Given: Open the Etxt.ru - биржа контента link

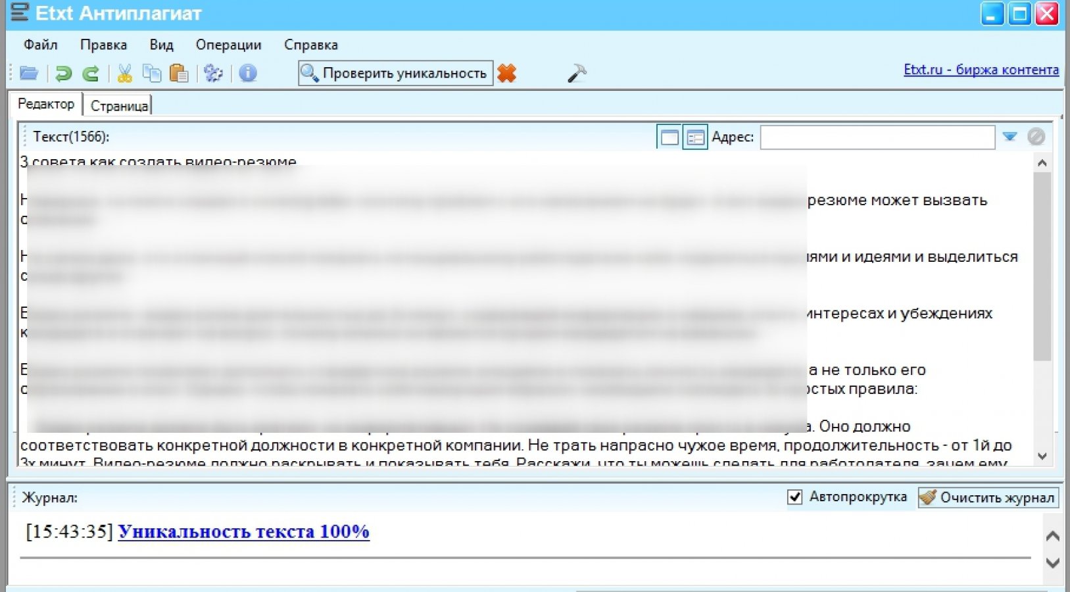Looking at the screenshot, I should (981, 70).
